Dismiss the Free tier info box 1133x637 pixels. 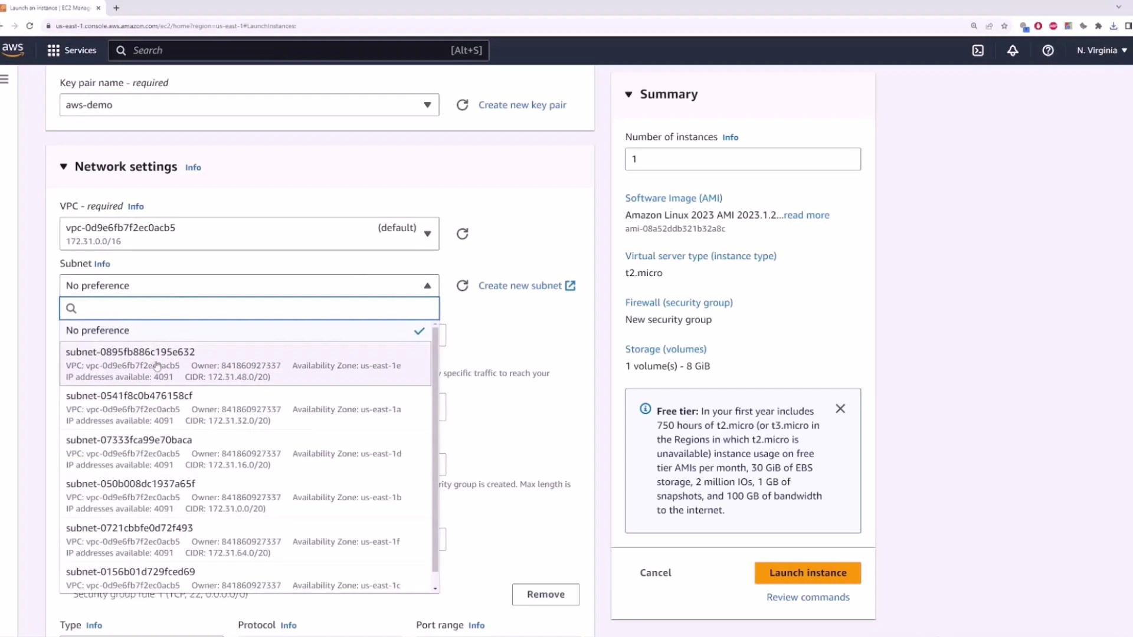pyautogui.click(x=840, y=409)
